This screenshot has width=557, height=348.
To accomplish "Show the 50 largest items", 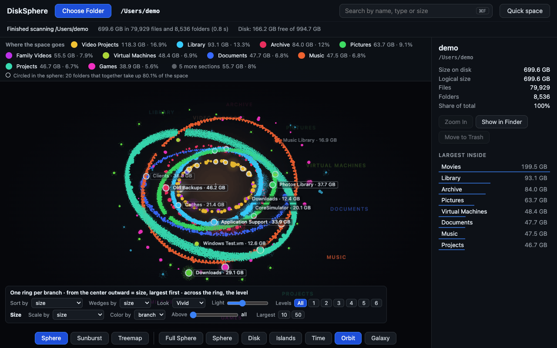I will click(298, 315).
